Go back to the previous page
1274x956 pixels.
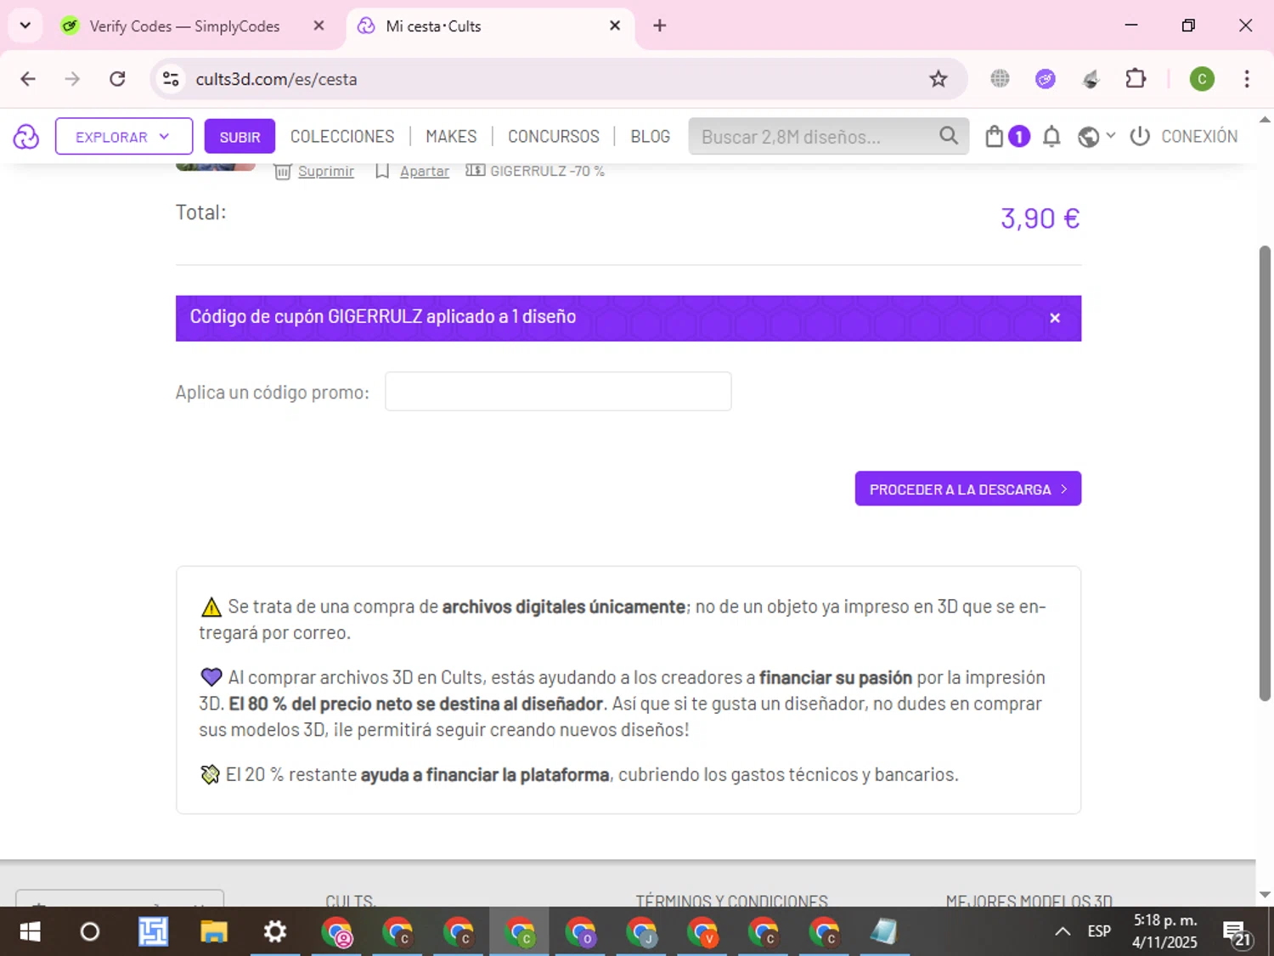pyautogui.click(x=28, y=79)
